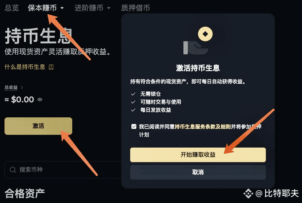Image resolution: width=302 pixels, height=203 pixels.
Task: Click the checkmark icon beside 无需锁仓
Action: click(133, 94)
